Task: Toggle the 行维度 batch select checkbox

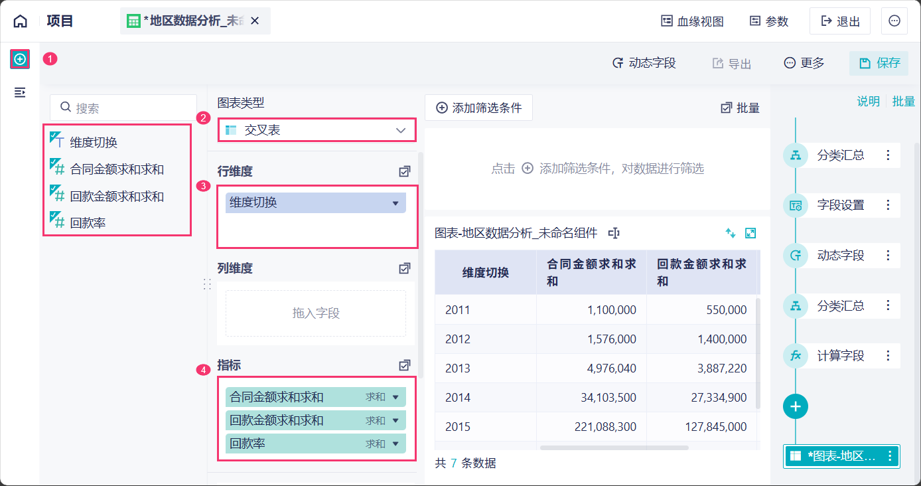Action: (405, 171)
